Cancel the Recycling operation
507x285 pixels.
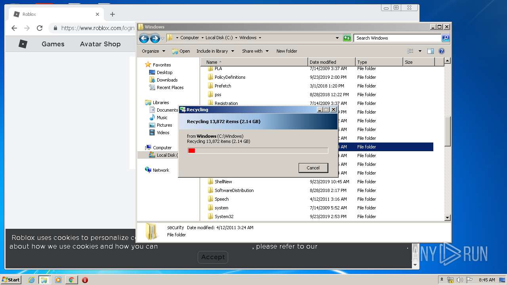(313, 168)
